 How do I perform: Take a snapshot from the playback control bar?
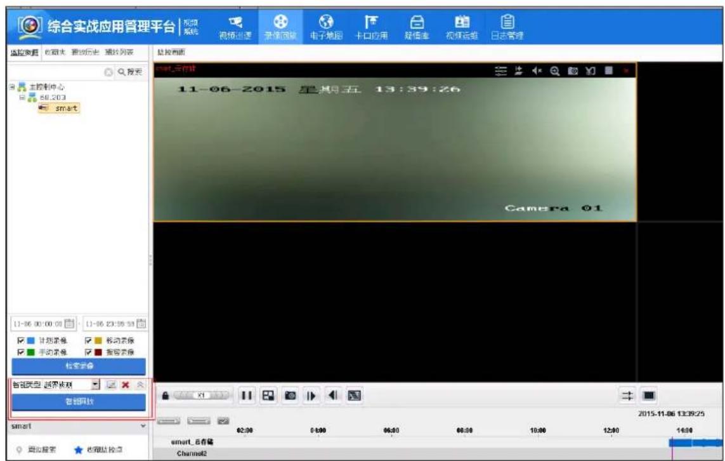[290, 396]
